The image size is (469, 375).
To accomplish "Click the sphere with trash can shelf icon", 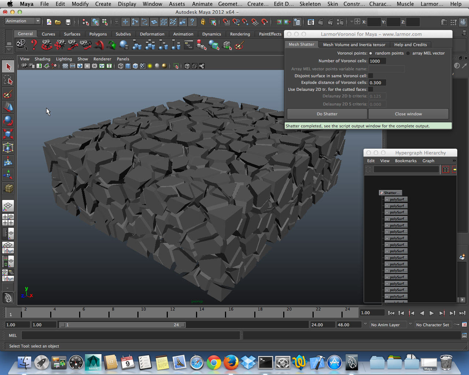I will 124,45.
